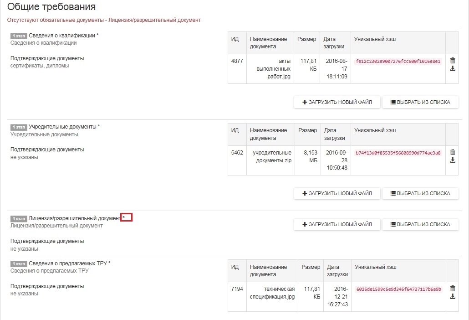Click the 1 этап badge beside Сведения о предлагаемых ТРУ
This screenshot has width=469, height=320.
click(19, 264)
